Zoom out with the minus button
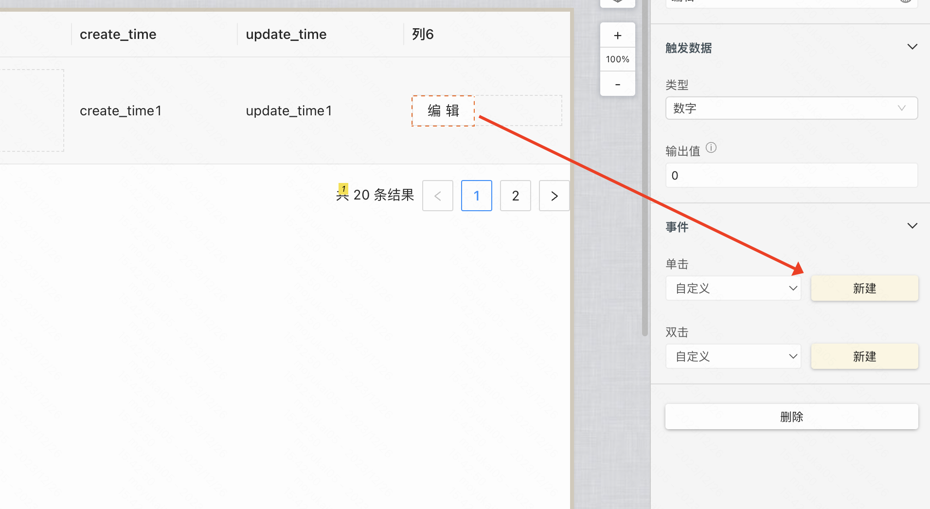This screenshot has width=930, height=509. tap(618, 84)
